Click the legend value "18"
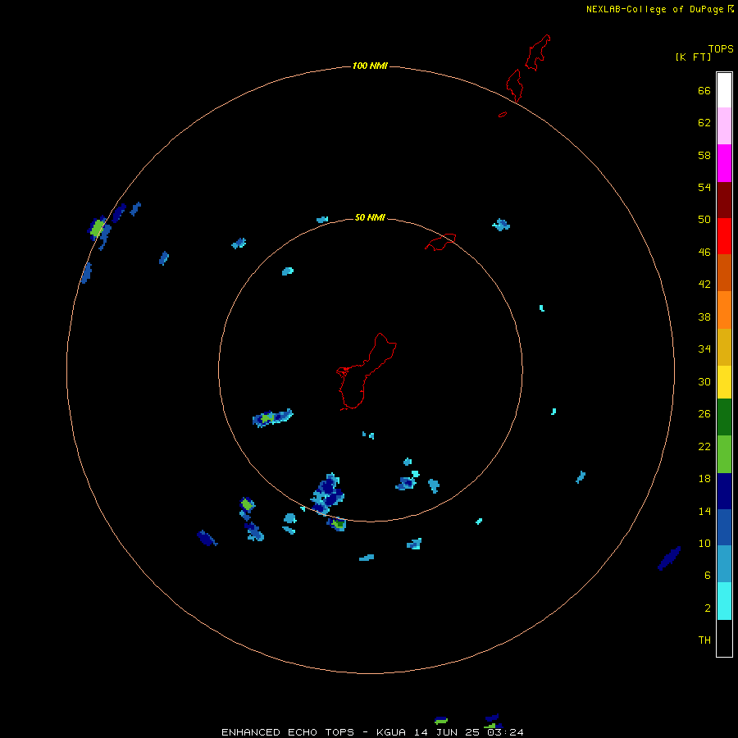The height and width of the screenshot is (738, 738). [x=704, y=479]
